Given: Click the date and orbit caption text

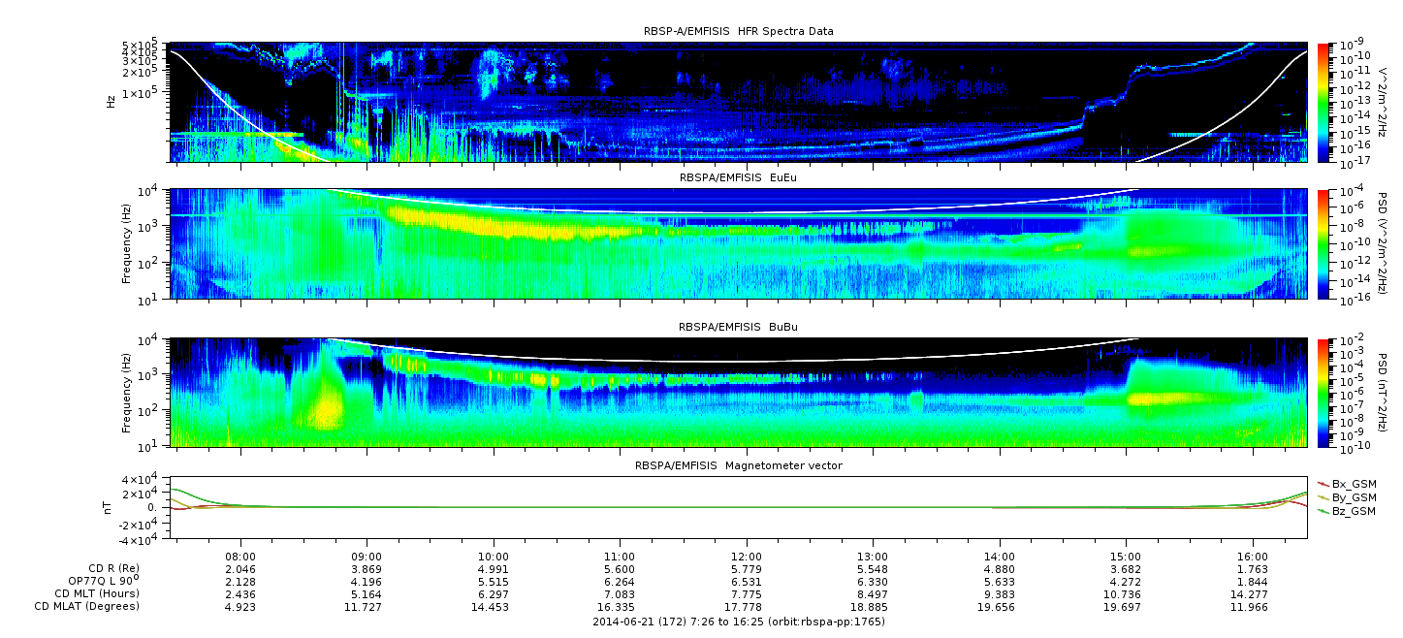Looking at the screenshot, I should point(738,621).
